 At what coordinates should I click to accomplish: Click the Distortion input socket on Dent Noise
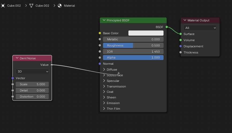coord(13,97)
